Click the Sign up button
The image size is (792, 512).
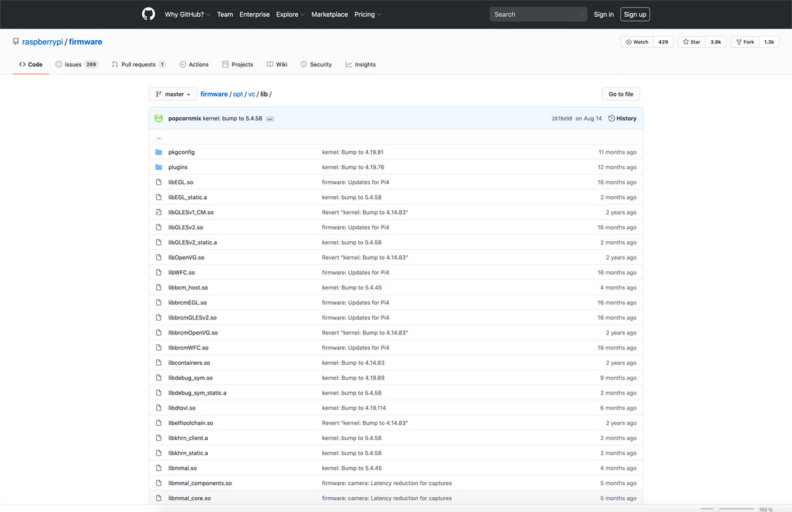(635, 14)
